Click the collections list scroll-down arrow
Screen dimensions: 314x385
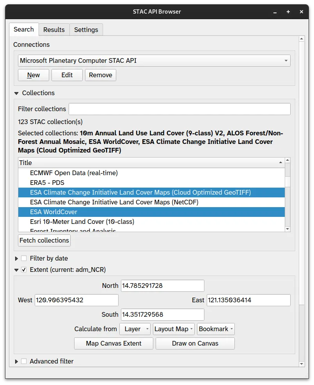point(288,229)
